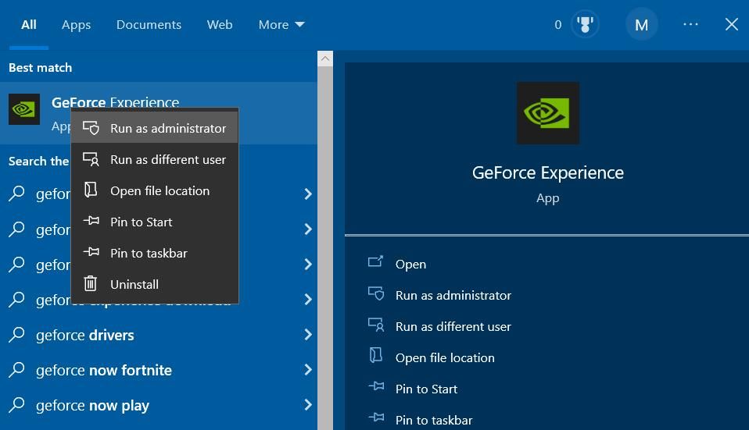Viewport: 749px width, 430px height.
Task: Expand the second web suggestion arrow
Action: point(307,229)
